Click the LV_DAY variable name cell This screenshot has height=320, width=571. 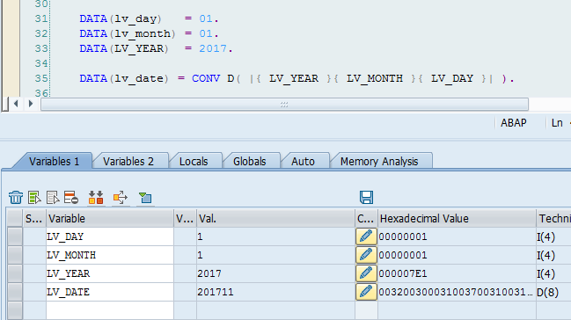coord(110,236)
